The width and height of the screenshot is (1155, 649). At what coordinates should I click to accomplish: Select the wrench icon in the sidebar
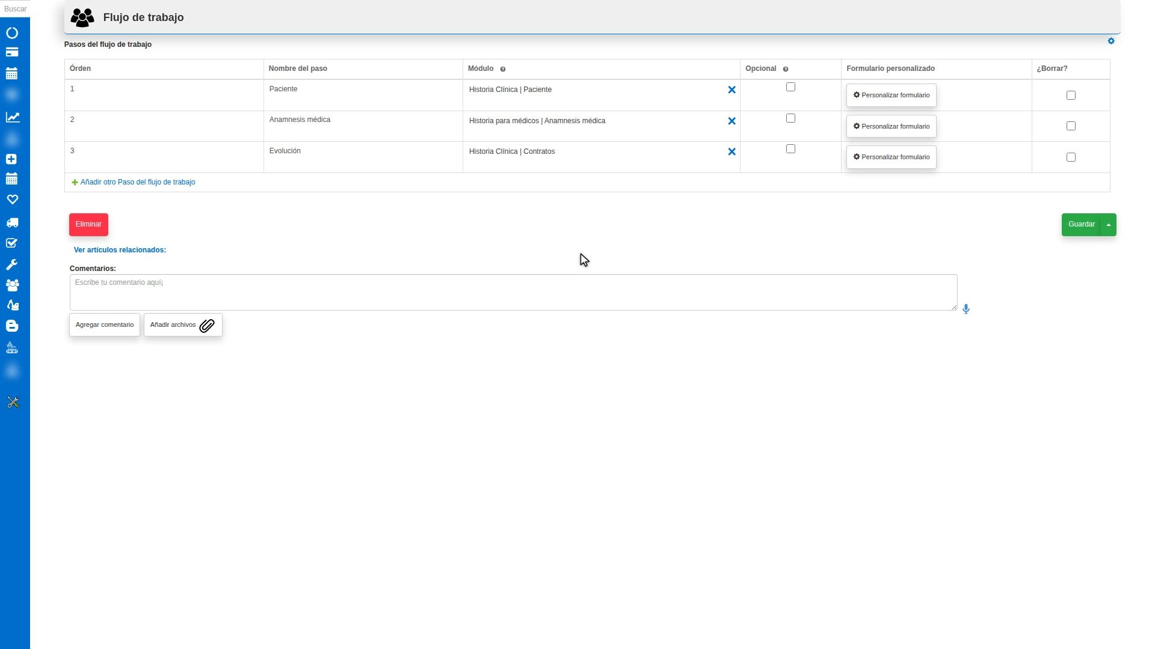pyautogui.click(x=12, y=264)
